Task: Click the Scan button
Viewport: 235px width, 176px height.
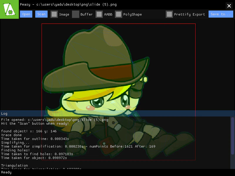Action: (x=41, y=14)
